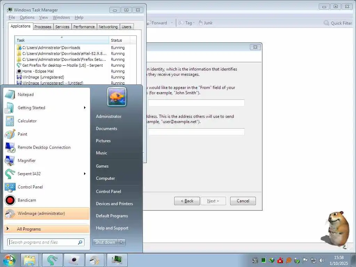The width and height of the screenshot is (356, 267).
Task: Switch to the Processes tab
Action: click(43, 27)
